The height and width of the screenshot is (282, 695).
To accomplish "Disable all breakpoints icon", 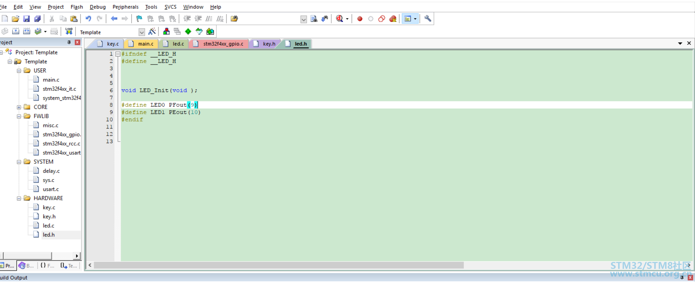I will (382, 19).
